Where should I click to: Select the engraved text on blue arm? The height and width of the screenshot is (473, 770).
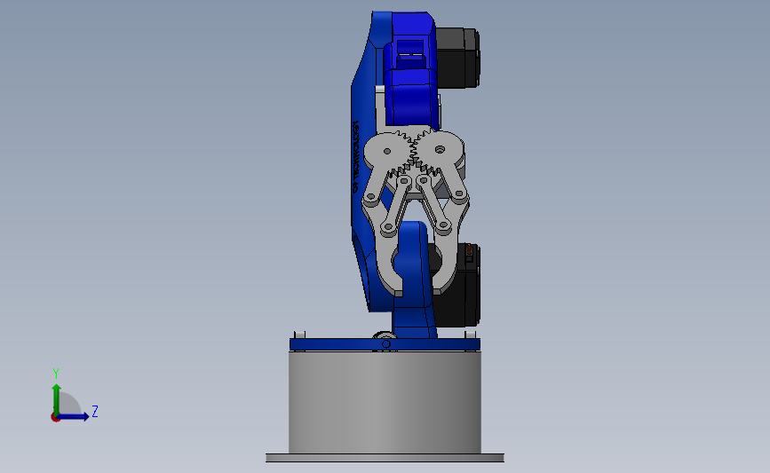click(x=355, y=156)
